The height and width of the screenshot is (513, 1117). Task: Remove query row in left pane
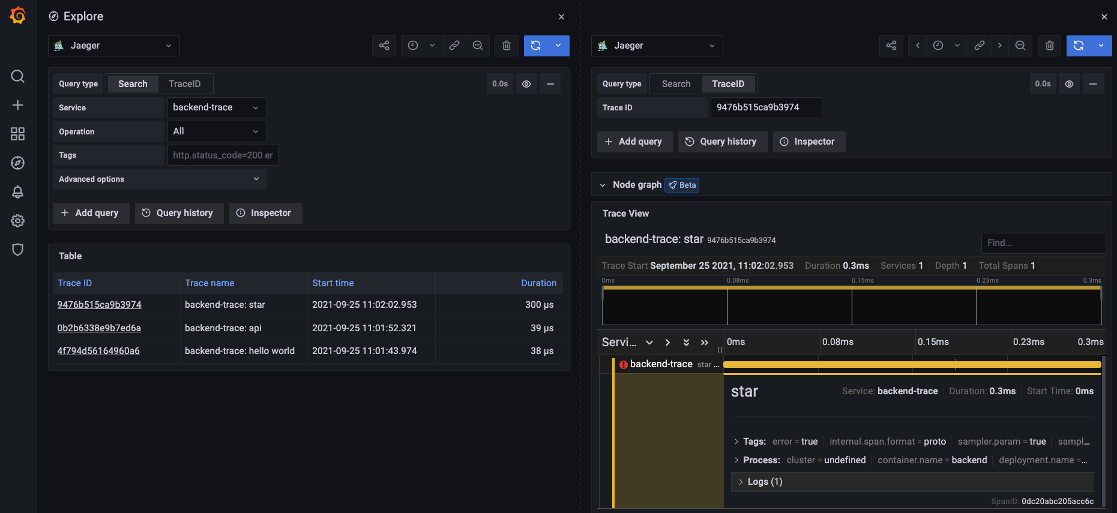coord(550,84)
